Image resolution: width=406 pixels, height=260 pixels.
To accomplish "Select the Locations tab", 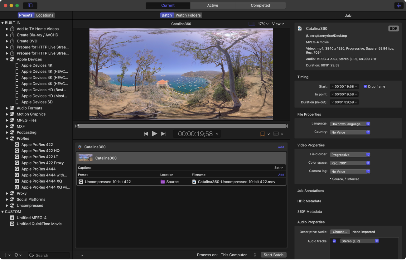I will tap(45, 15).
